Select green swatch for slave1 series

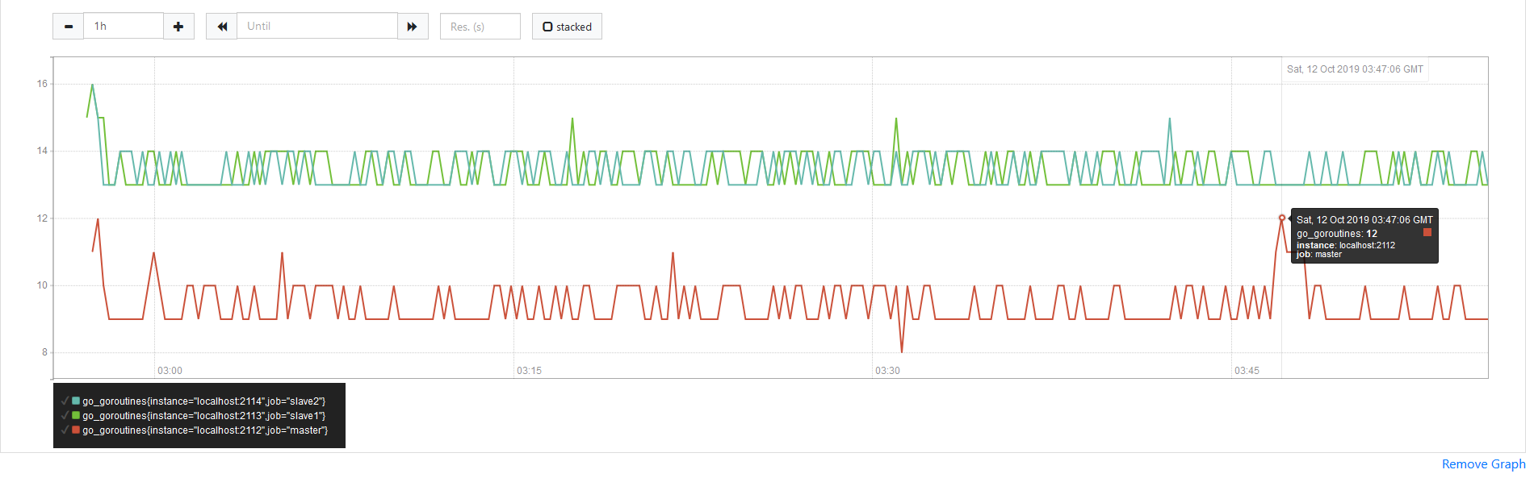click(76, 415)
